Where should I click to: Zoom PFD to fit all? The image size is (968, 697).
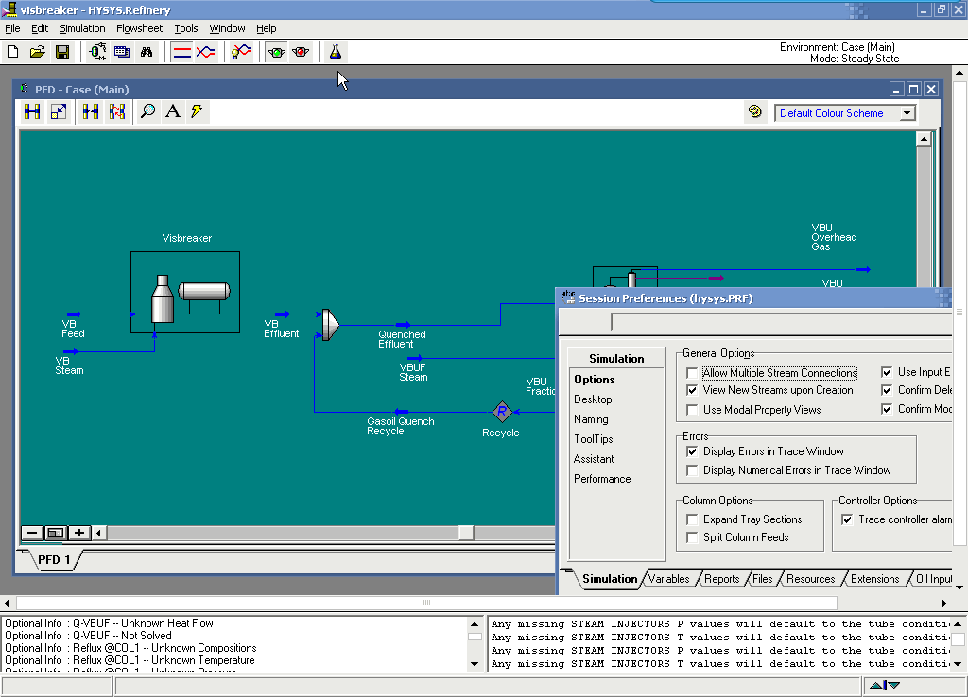(x=56, y=533)
